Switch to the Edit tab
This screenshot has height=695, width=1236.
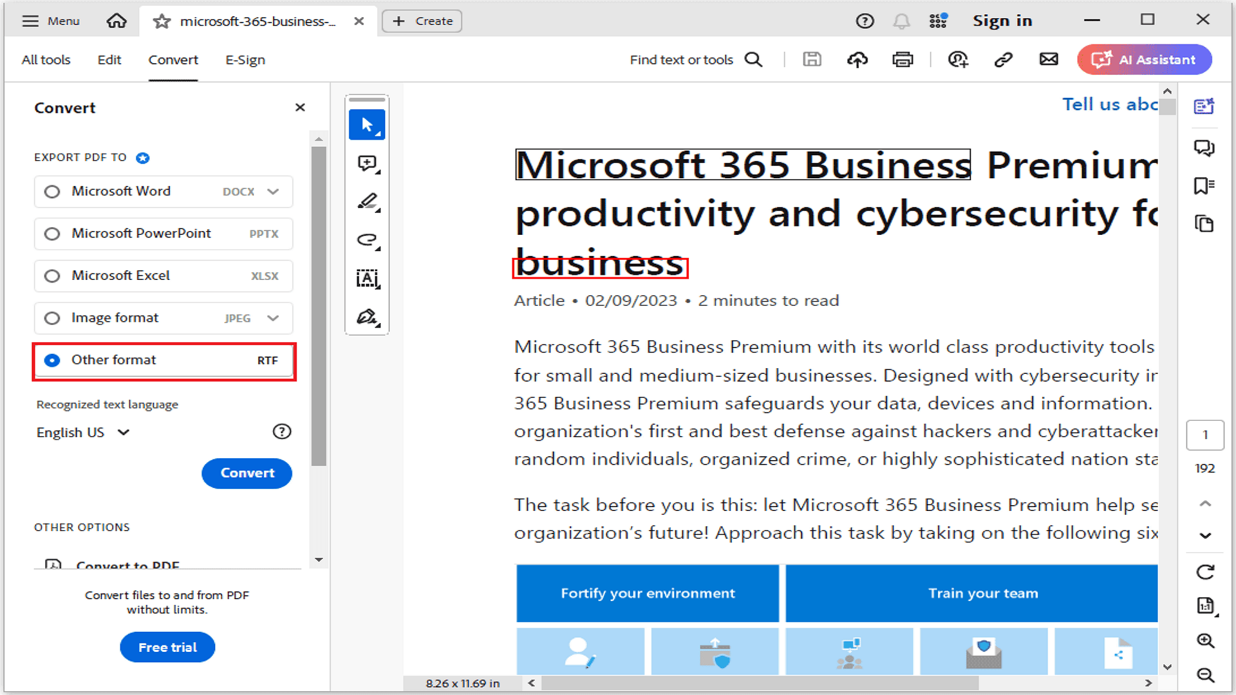pyautogui.click(x=109, y=60)
